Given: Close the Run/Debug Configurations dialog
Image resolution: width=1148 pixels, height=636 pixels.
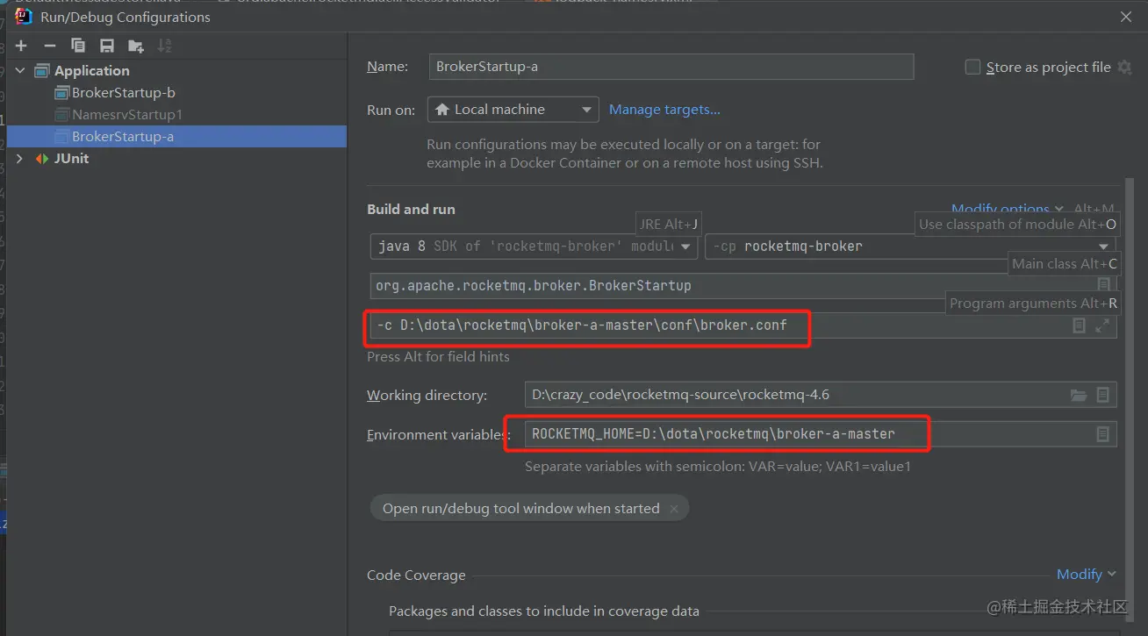Looking at the screenshot, I should 1126,16.
